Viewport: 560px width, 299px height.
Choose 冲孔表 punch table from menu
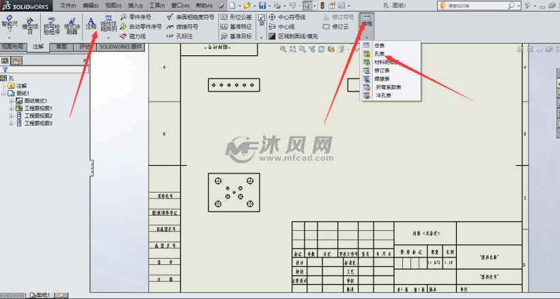(391, 96)
